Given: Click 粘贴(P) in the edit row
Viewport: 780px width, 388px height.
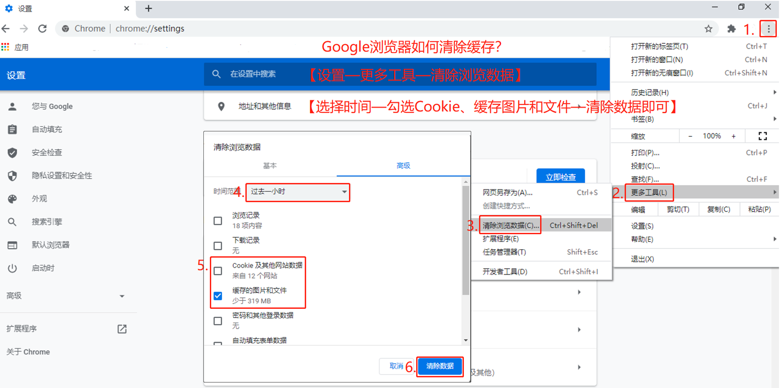Looking at the screenshot, I should tap(759, 210).
